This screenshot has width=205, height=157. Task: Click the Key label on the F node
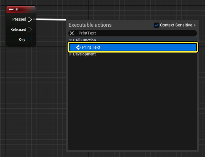click(x=22, y=40)
